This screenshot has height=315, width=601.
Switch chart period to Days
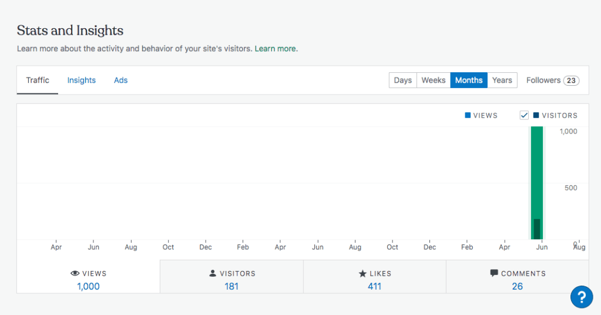coord(402,81)
